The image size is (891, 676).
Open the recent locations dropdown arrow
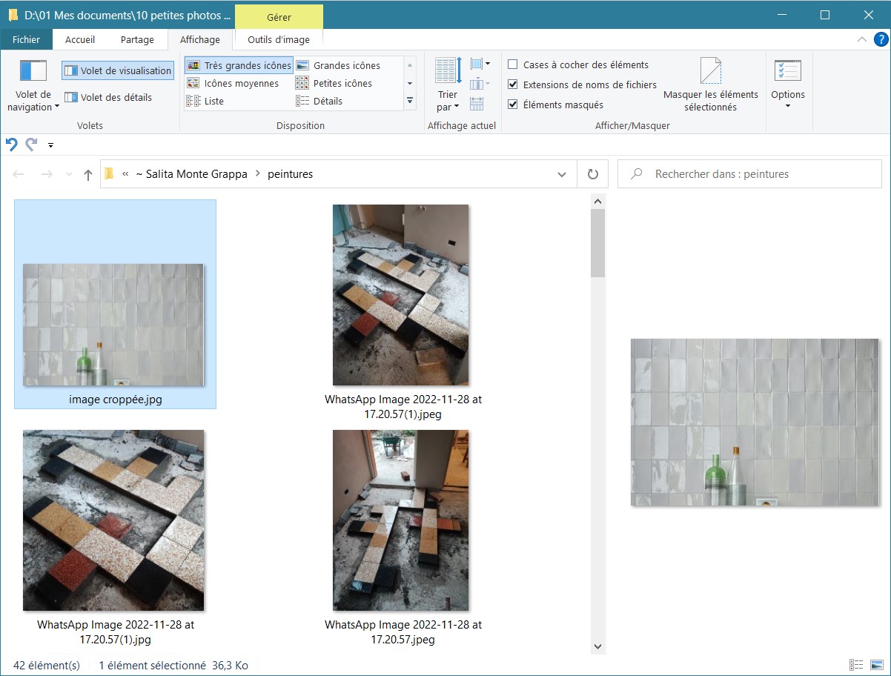tap(70, 174)
